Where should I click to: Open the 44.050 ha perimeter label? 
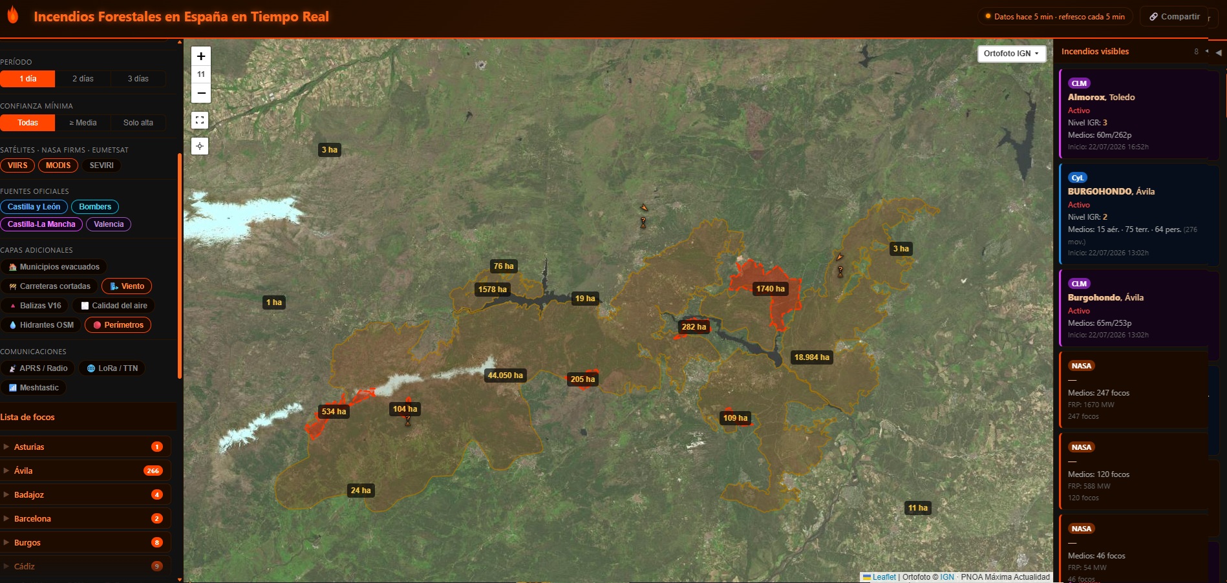pos(505,376)
